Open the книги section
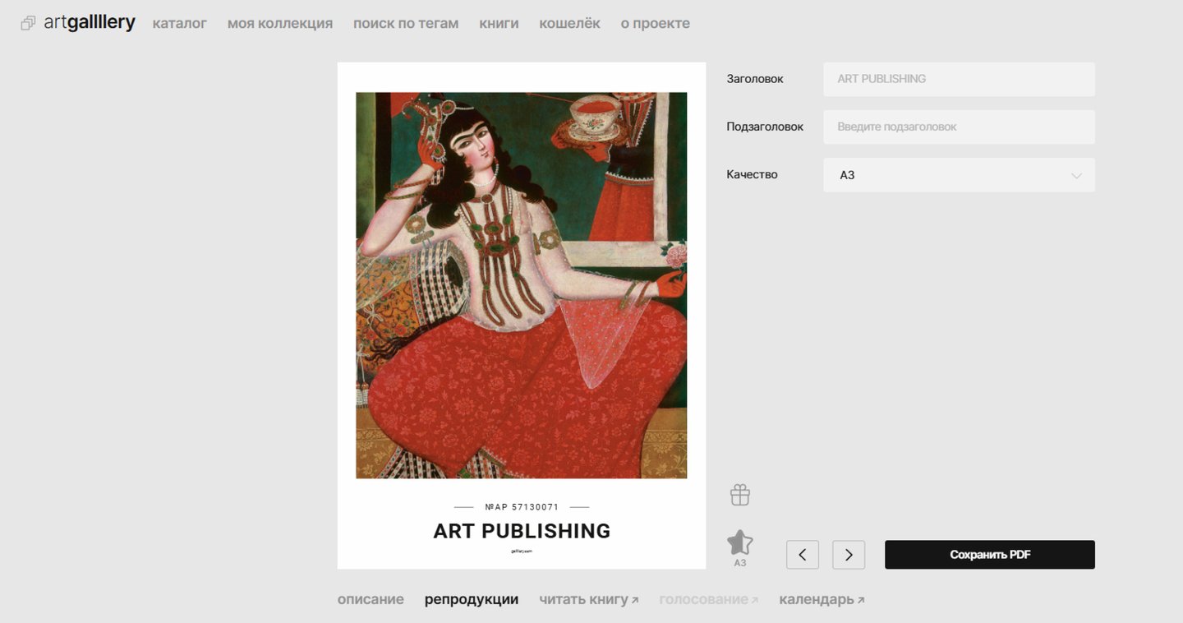 tap(499, 24)
